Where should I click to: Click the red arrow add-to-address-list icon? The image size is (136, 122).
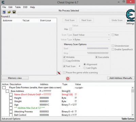59,73
